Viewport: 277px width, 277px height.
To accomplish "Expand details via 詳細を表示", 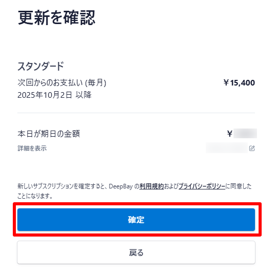I will click(x=32, y=148).
